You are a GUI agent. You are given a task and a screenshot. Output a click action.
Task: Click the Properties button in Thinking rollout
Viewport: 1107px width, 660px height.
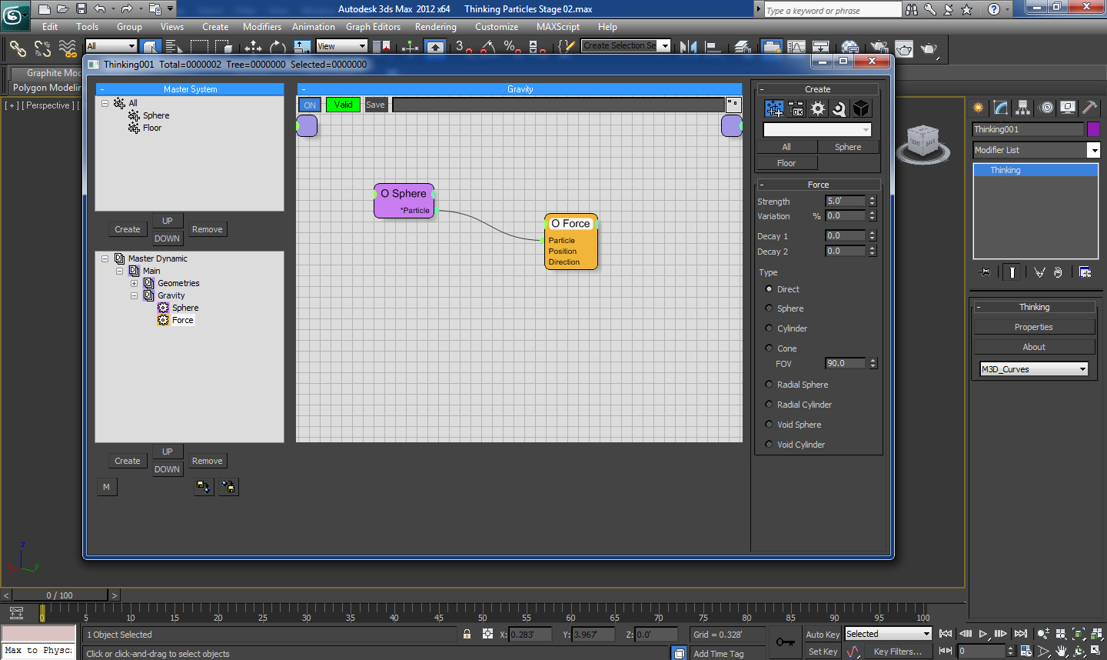1034,327
